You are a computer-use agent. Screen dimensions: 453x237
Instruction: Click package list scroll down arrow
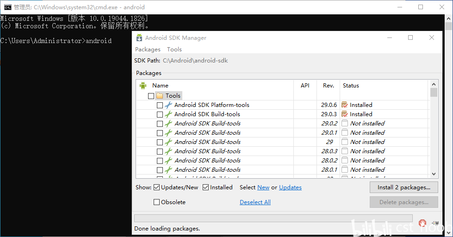[434, 174]
